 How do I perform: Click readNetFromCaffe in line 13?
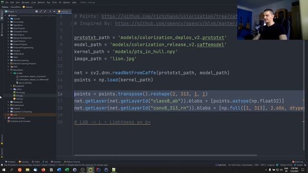[134, 73]
